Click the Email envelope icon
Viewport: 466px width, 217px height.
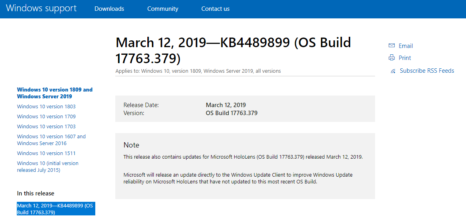click(392, 46)
